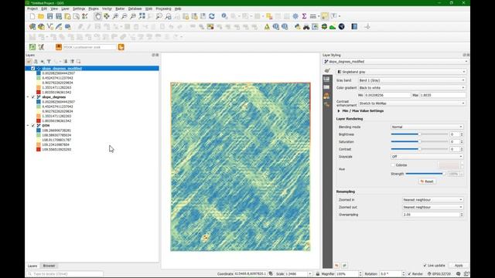Open the Zoomed out resampling dropdown
Screen dimensions: 495x278
click(x=433, y=207)
